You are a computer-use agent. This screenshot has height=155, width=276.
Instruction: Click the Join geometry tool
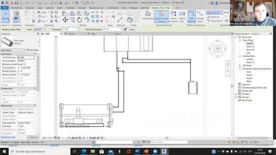pyautogui.click(x=41, y=21)
